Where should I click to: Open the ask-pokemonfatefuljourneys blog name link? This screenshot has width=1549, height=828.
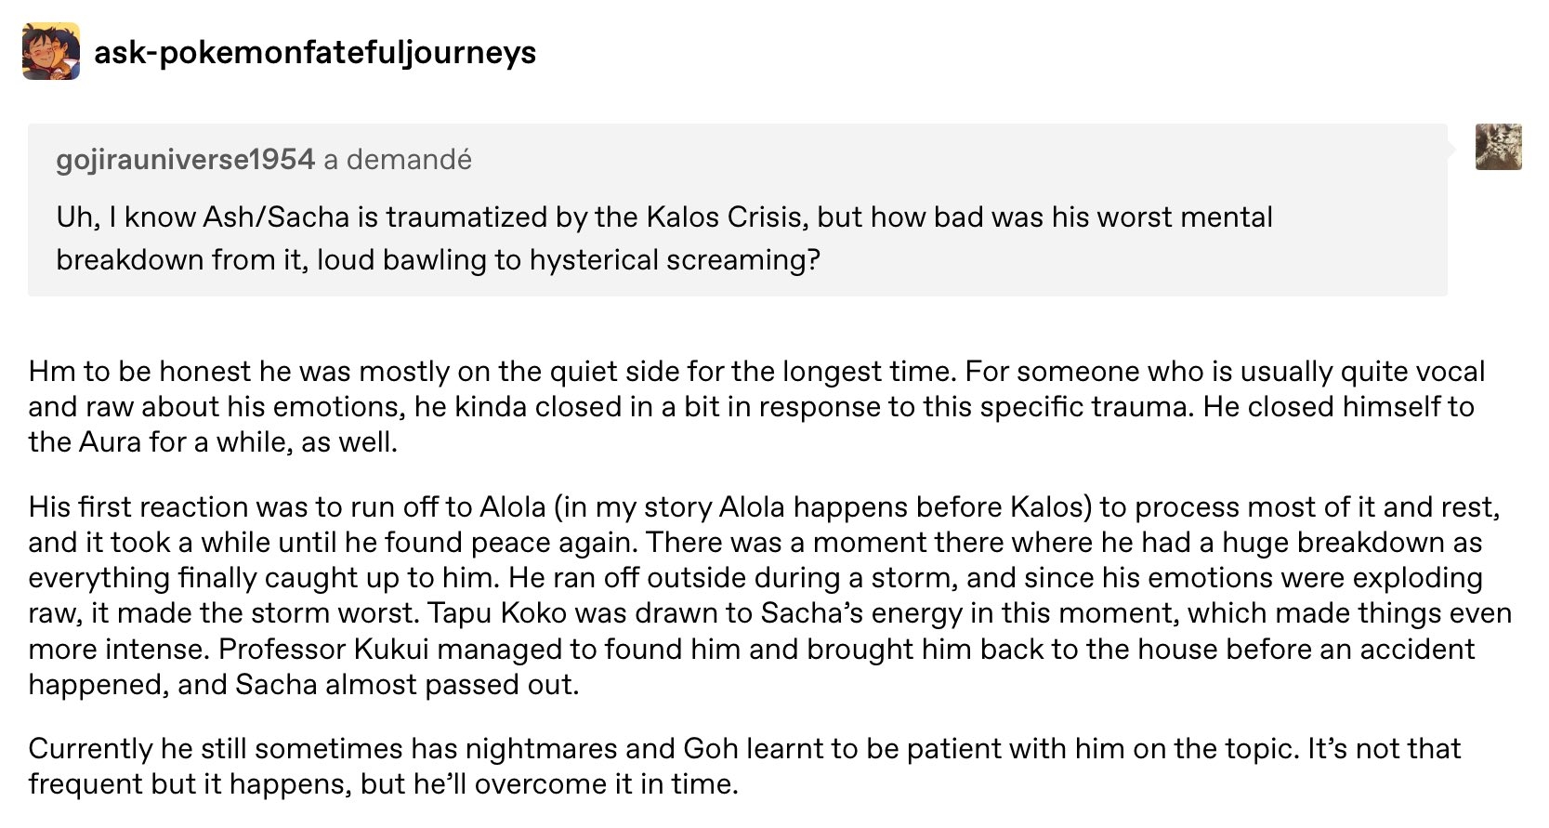pyautogui.click(x=315, y=52)
